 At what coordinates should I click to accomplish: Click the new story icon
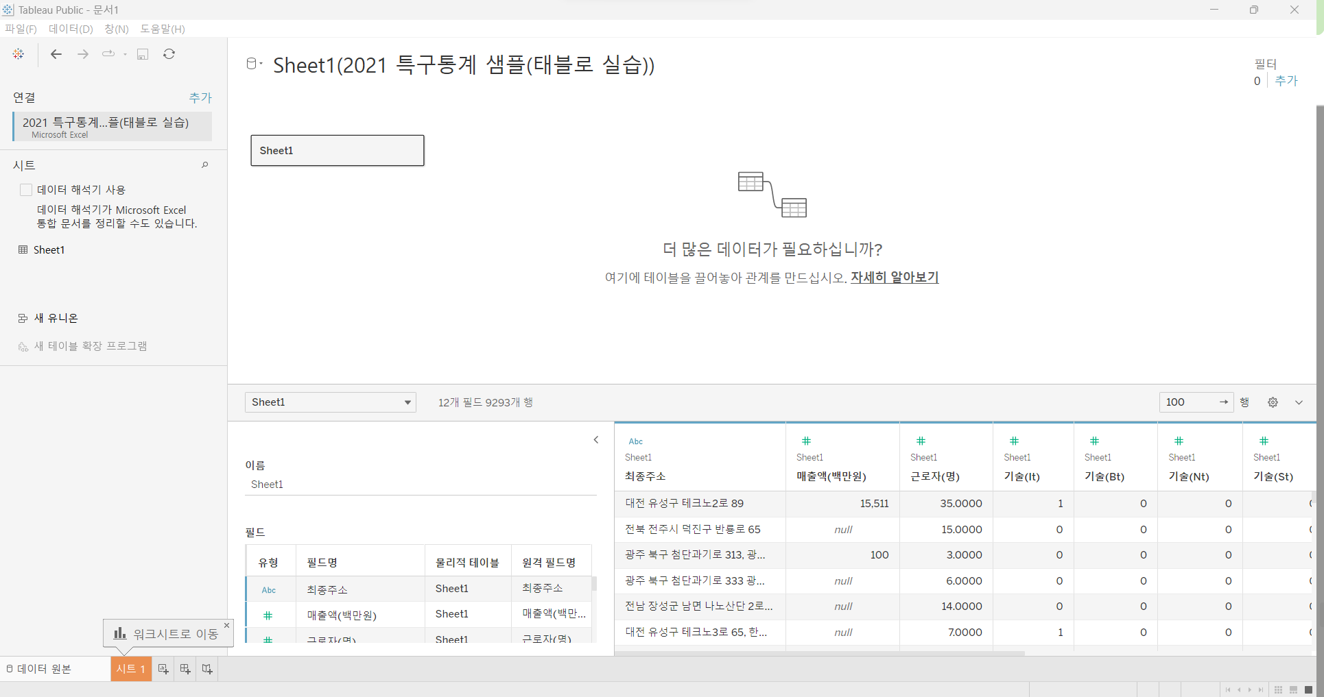[x=207, y=669]
